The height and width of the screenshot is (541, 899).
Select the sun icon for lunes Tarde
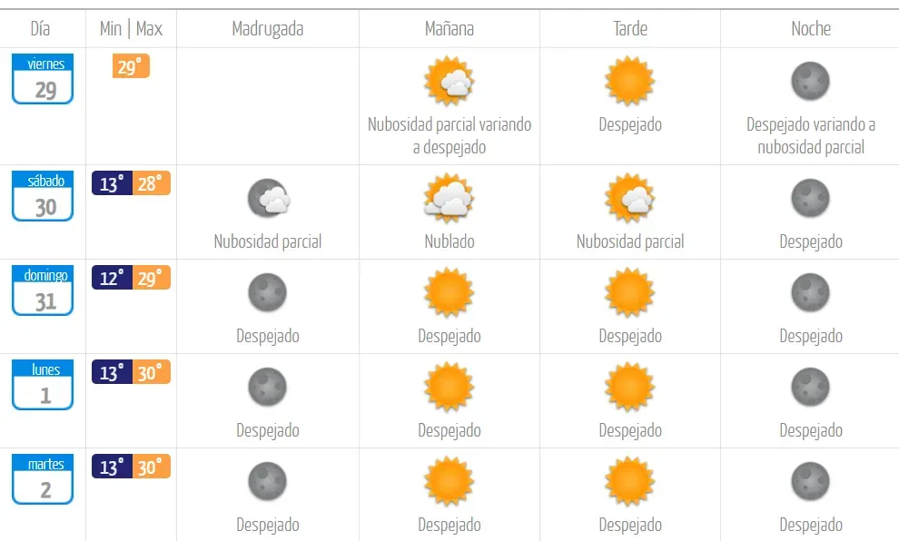click(x=629, y=388)
